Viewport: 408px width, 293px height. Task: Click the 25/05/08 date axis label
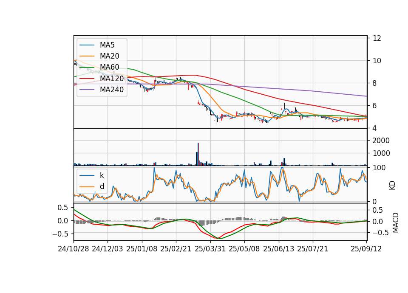click(x=244, y=249)
